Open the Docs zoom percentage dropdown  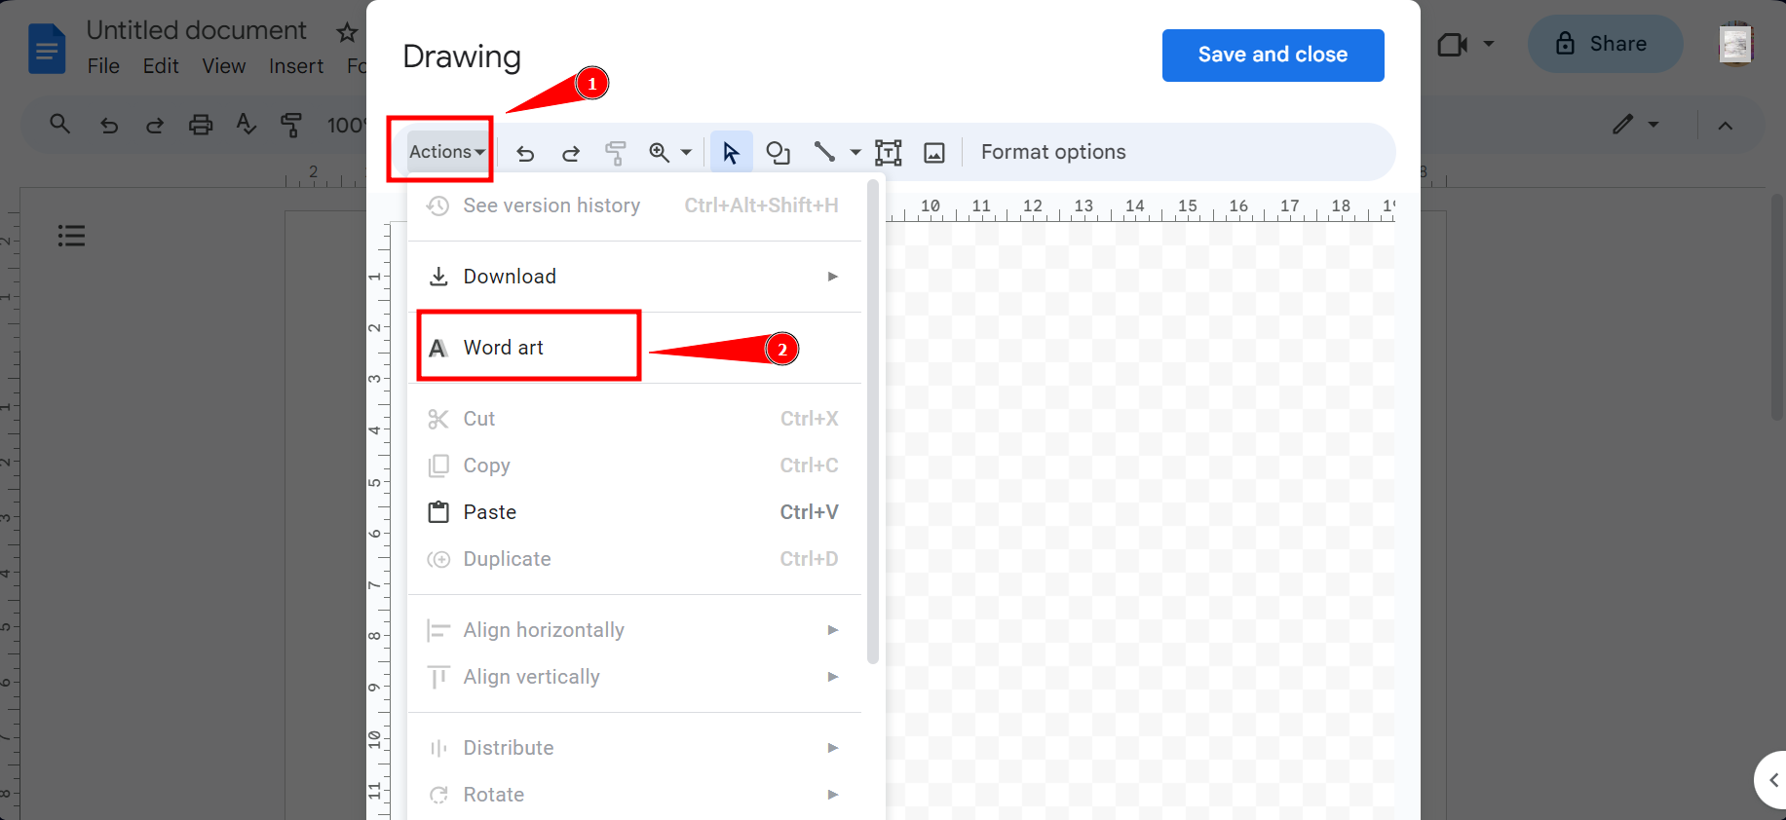point(346,125)
